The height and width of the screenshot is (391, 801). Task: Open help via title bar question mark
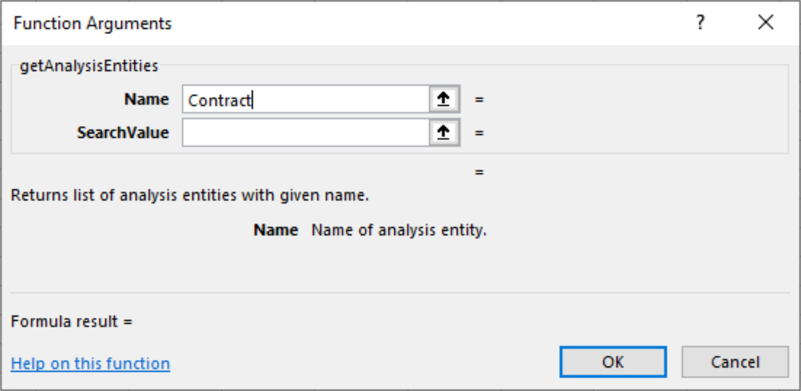[x=701, y=23]
